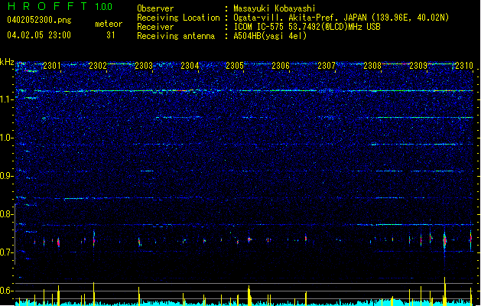The image size is (481, 306).
Task: Click the 2307 time marker
Action: 327,66
